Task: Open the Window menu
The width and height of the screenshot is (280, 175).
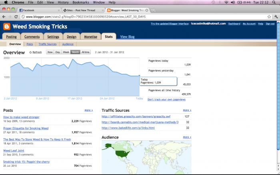Action: pyautogui.click(x=99, y=2)
